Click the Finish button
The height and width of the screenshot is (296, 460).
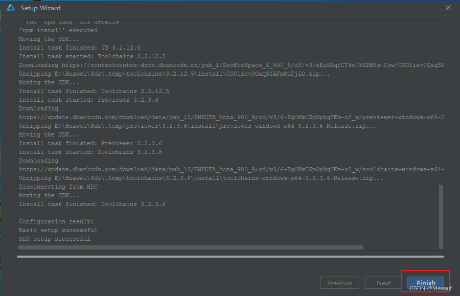[425, 283]
